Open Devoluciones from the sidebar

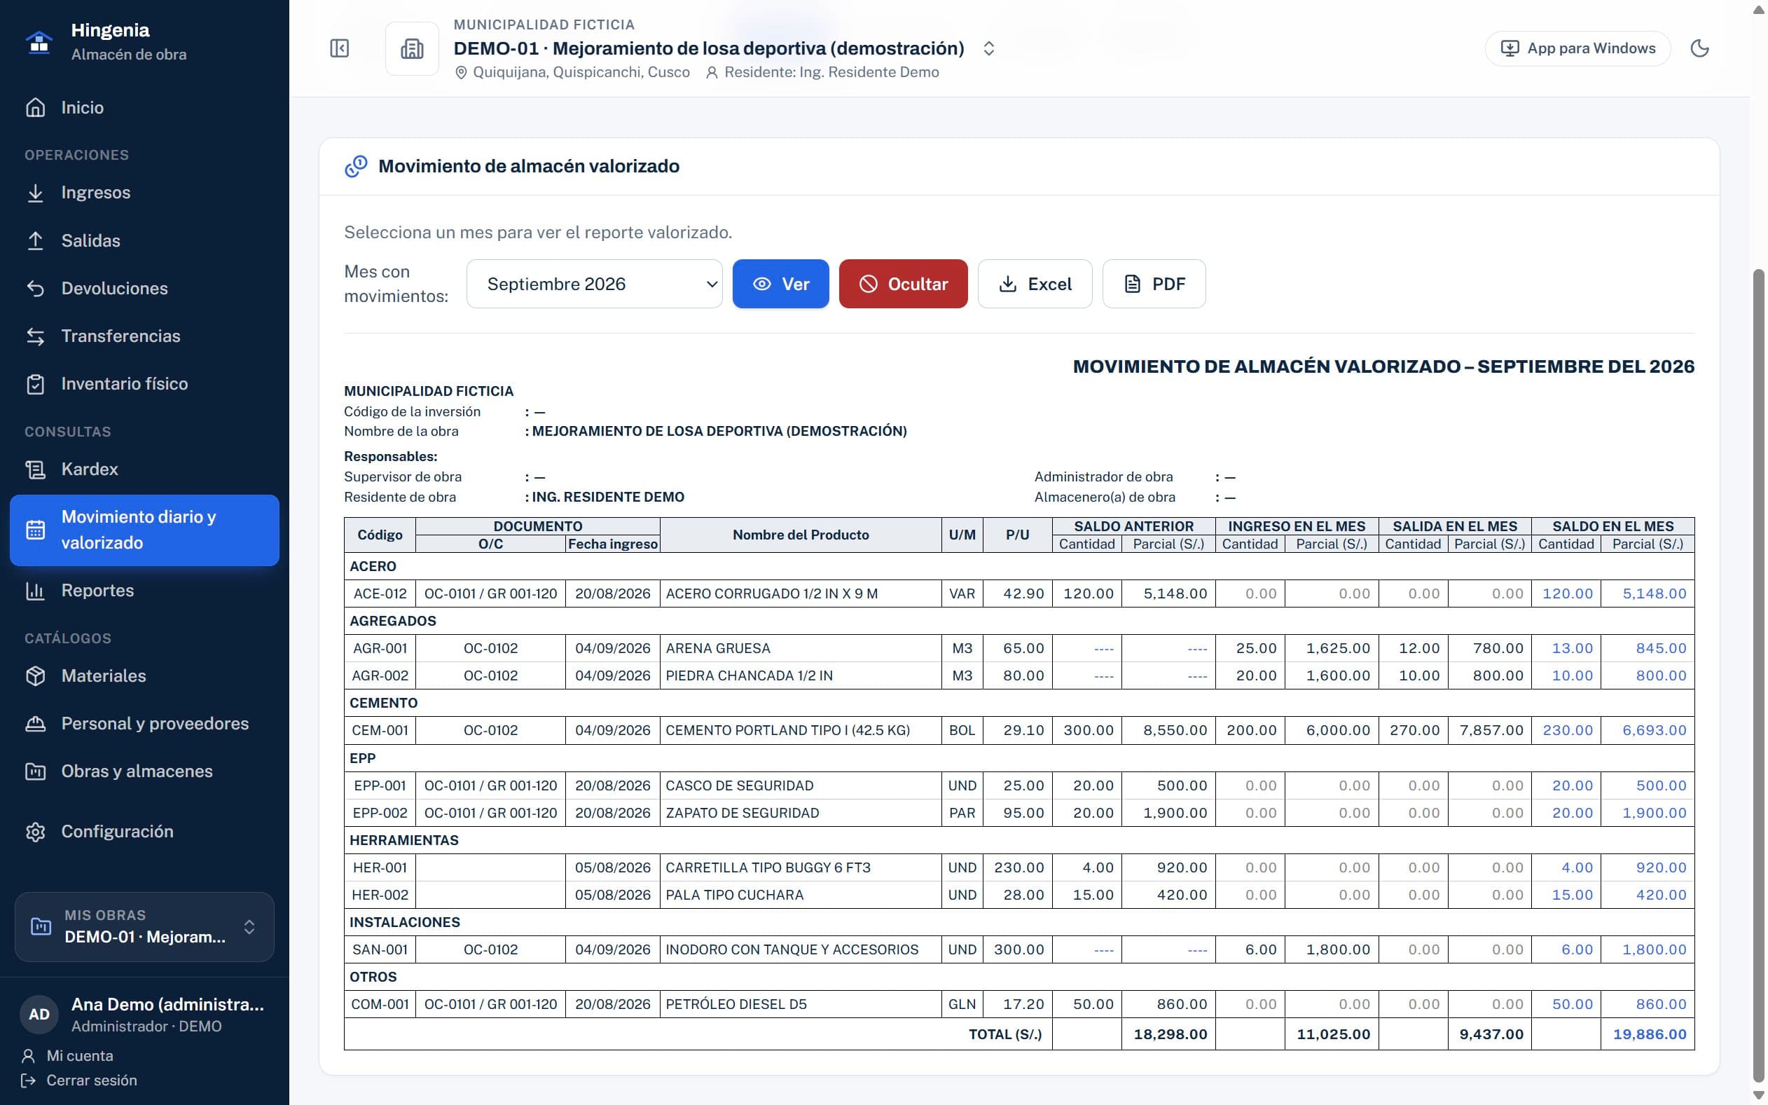coord(145,288)
